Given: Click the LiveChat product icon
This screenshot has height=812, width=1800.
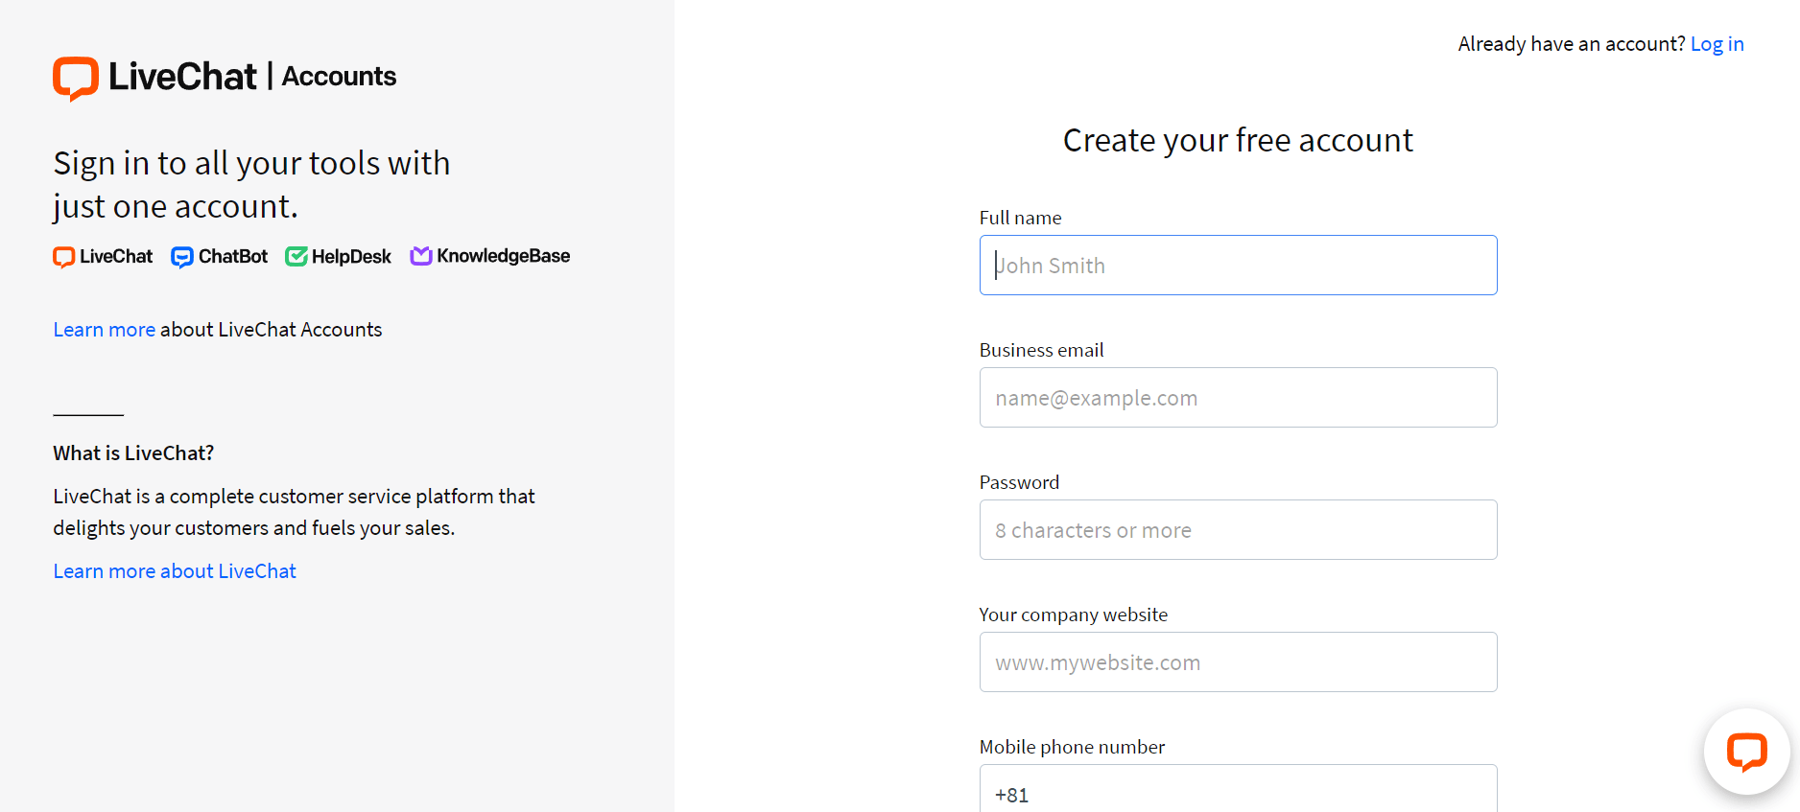Looking at the screenshot, I should point(63,257).
